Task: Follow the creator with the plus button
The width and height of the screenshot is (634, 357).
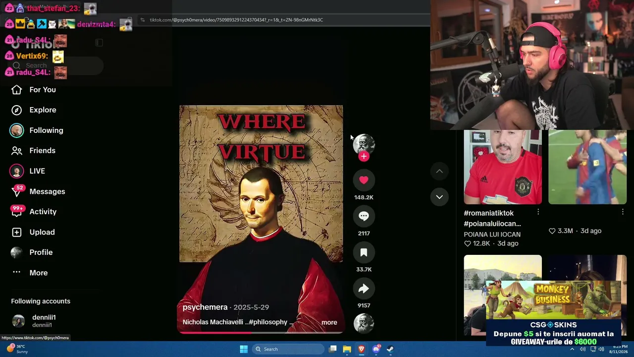Action: [364, 157]
